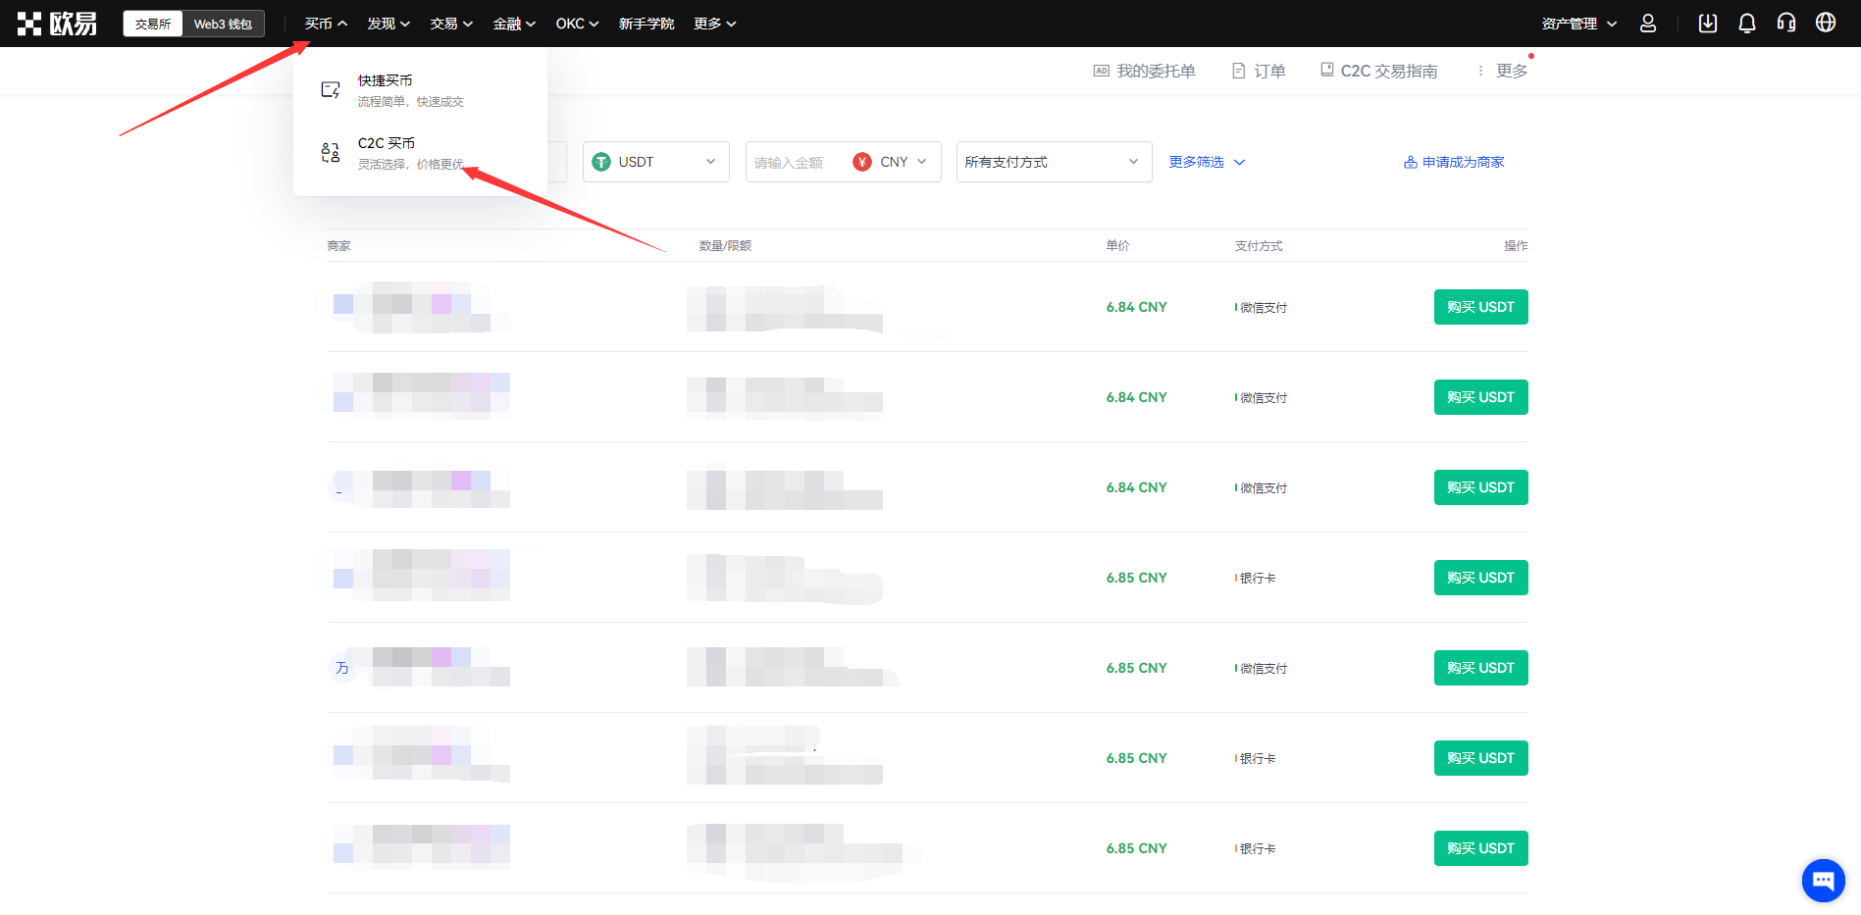Image resolution: width=1861 pixels, height=915 pixels.
Task: Expand 更多筛选 filter options
Action: [1207, 162]
